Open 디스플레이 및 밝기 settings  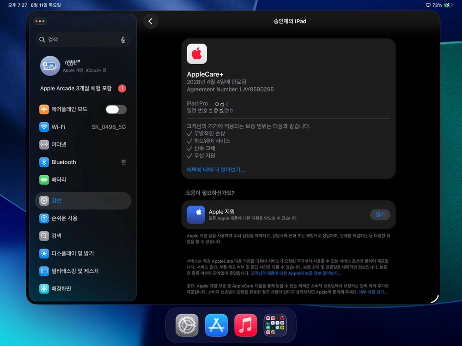point(83,253)
